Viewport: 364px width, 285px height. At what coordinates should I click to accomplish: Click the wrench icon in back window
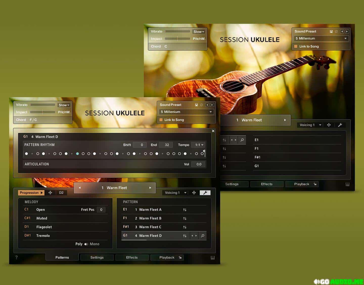340,125
